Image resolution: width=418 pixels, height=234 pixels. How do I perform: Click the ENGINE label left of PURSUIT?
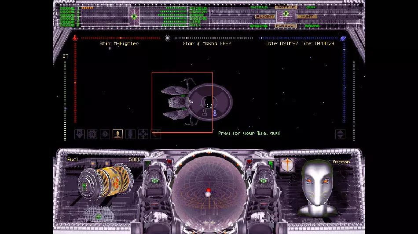pyautogui.click(x=259, y=26)
